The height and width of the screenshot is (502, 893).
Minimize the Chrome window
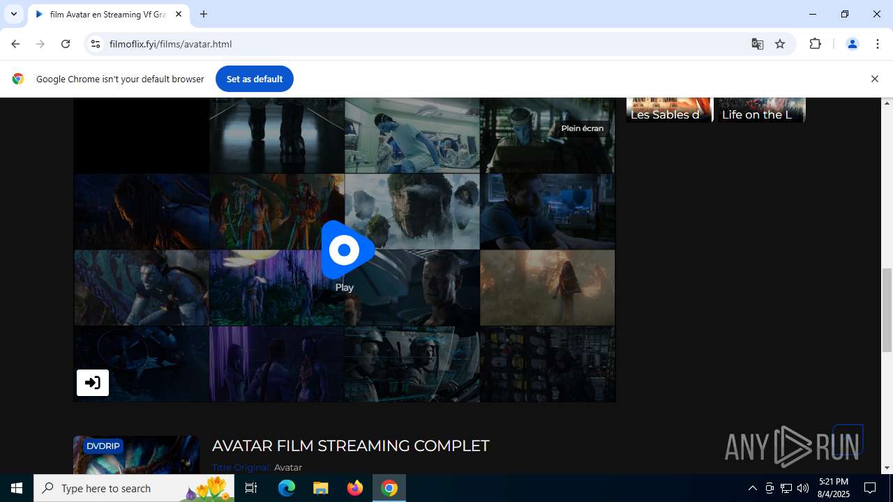tap(813, 14)
